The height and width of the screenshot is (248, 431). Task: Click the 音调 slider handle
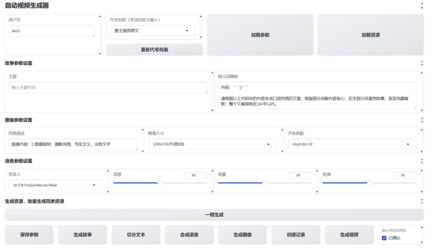(x=370, y=183)
